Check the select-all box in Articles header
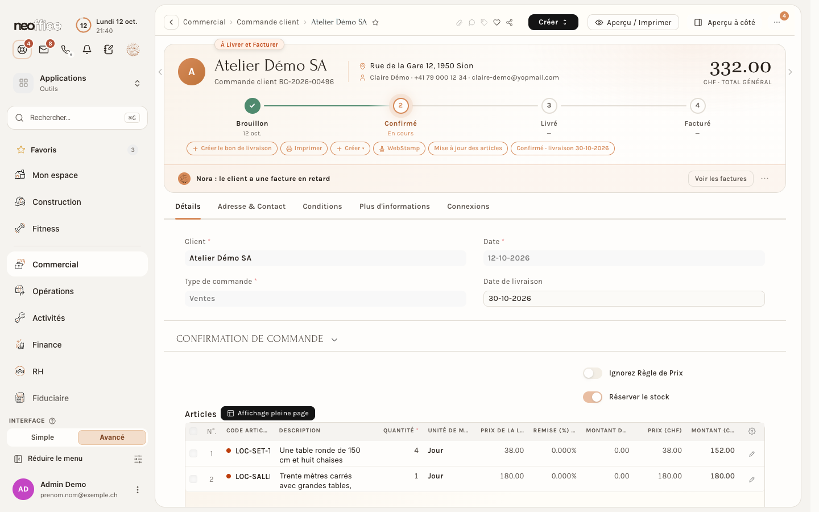The height and width of the screenshot is (512, 819). coord(193,431)
